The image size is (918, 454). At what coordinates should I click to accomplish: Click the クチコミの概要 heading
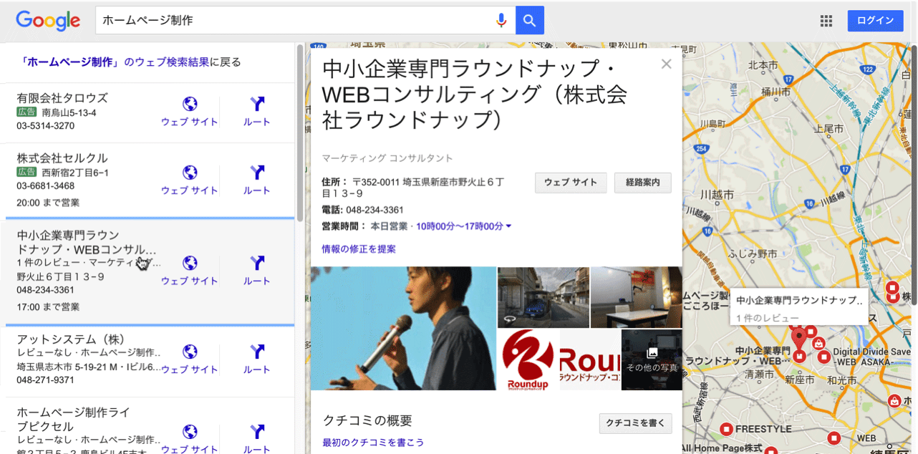click(367, 421)
